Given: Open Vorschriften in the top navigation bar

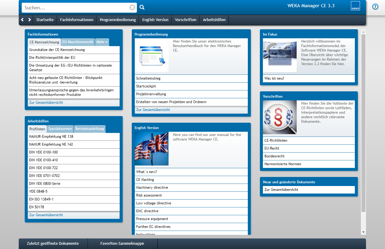Looking at the screenshot, I should pyautogui.click(x=185, y=20).
